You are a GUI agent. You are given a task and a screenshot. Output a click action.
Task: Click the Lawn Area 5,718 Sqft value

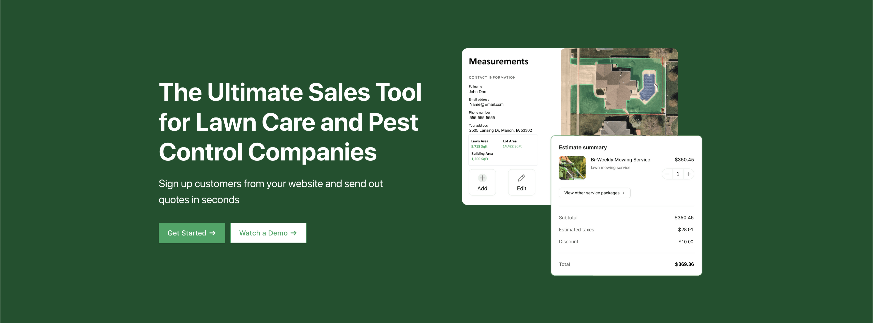(479, 146)
